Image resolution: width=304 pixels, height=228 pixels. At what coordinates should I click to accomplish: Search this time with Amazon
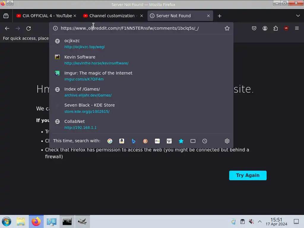121,141
